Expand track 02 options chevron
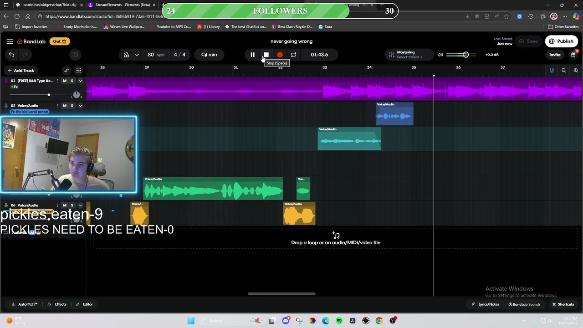 [80, 106]
